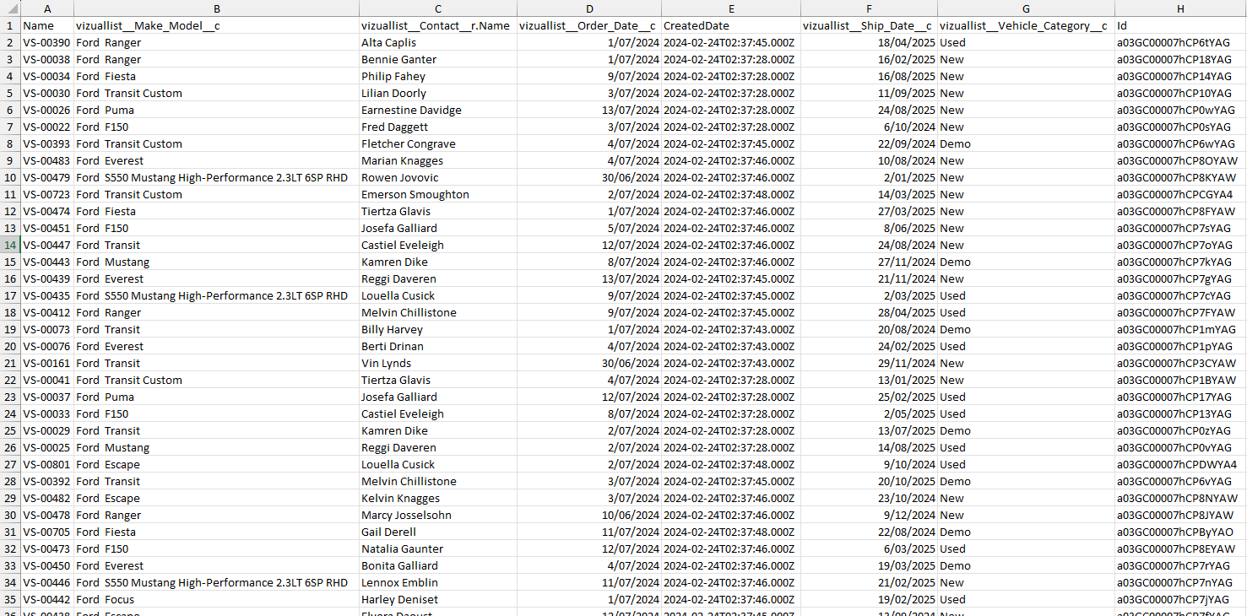Click the 'vizuallist__Ship_Date__c' header cell
Viewport: 1247px width, 616px height.
[x=870, y=25]
